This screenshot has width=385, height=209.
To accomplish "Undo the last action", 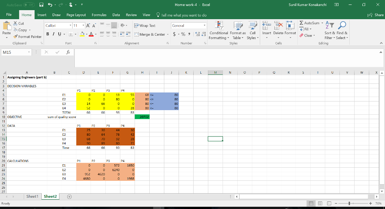I will coord(50,5).
